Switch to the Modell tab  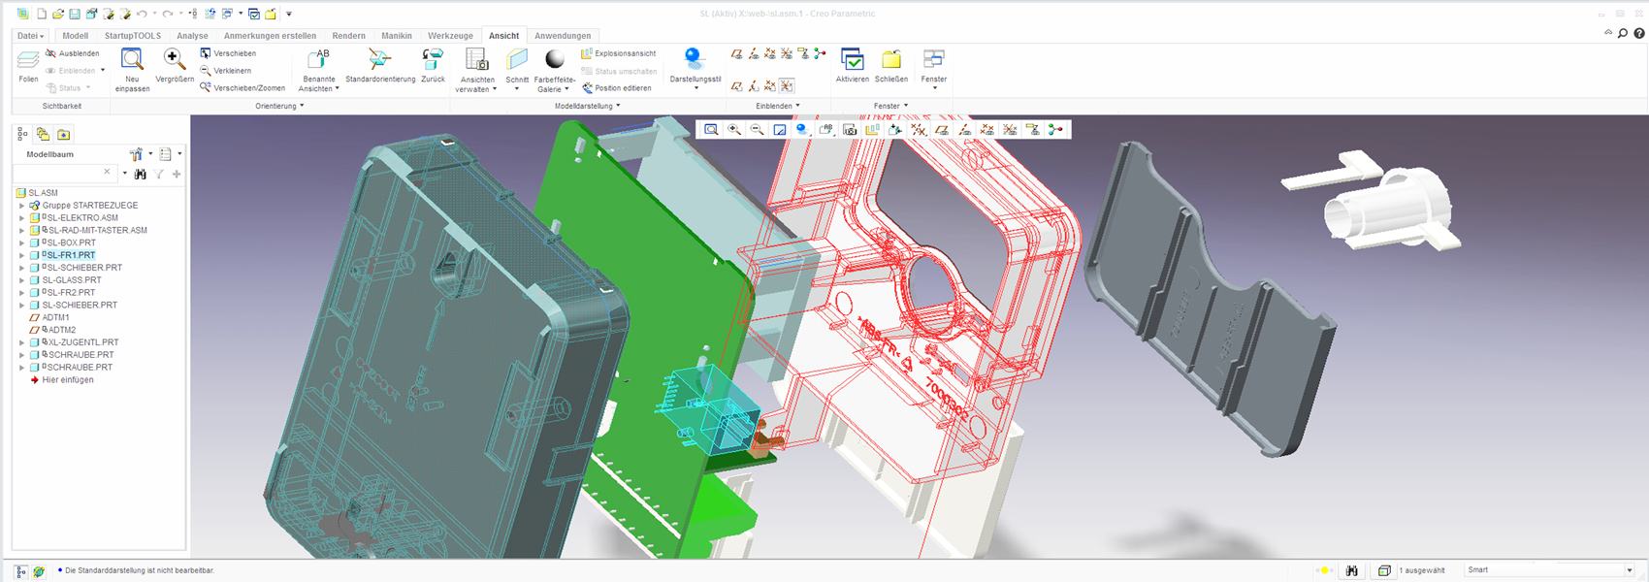75,36
